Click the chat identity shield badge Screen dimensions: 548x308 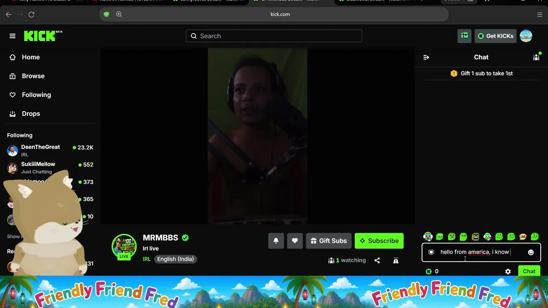[431, 252]
